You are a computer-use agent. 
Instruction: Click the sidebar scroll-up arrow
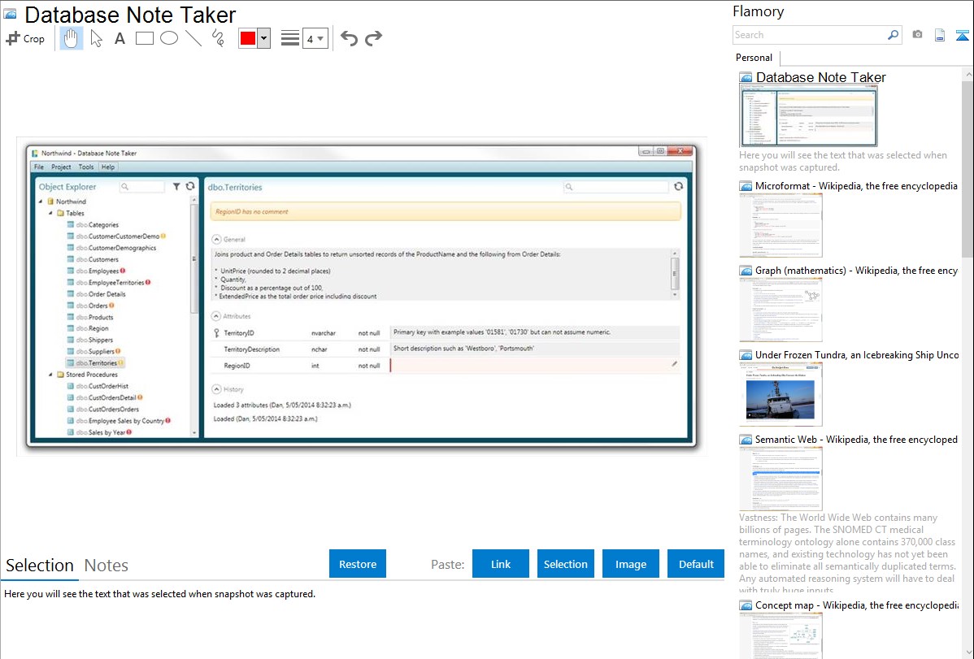[x=968, y=74]
